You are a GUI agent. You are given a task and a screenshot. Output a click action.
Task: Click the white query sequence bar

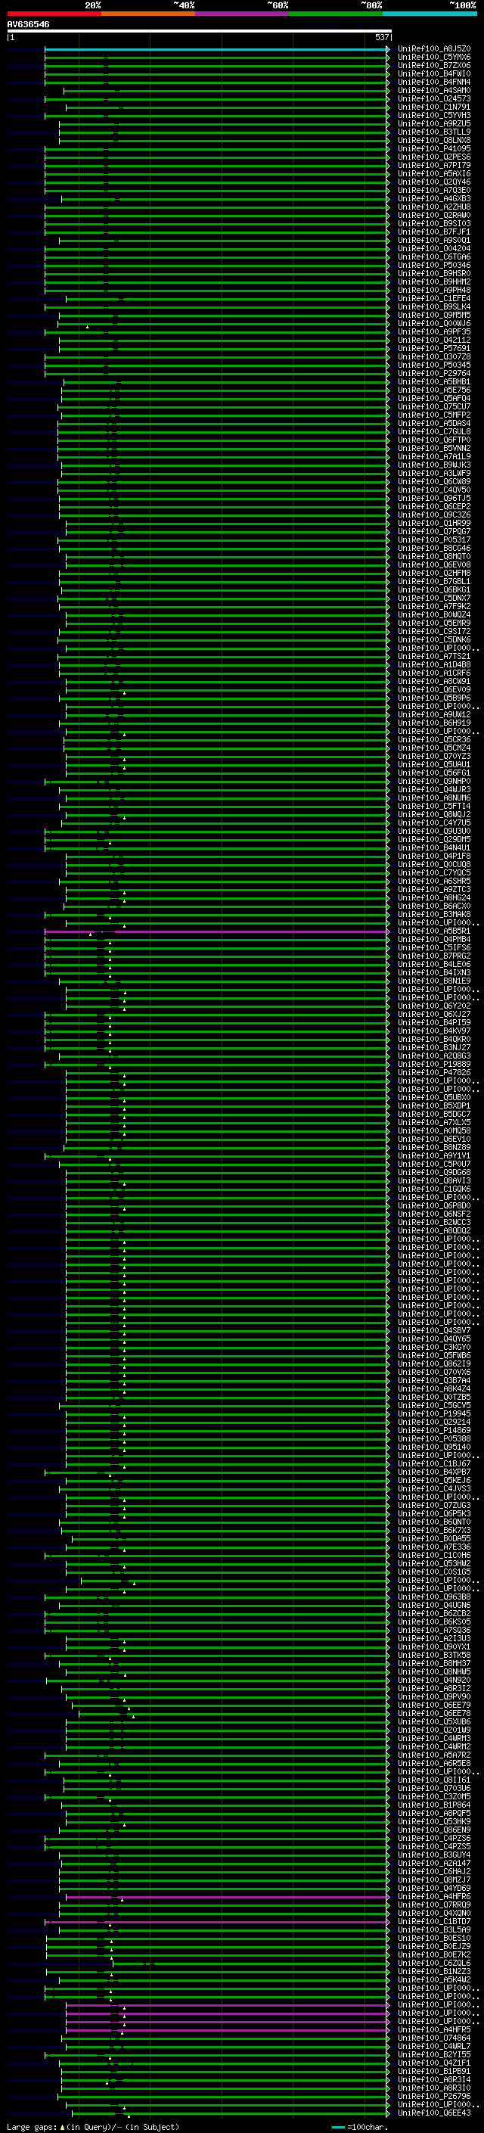pos(200,32)
